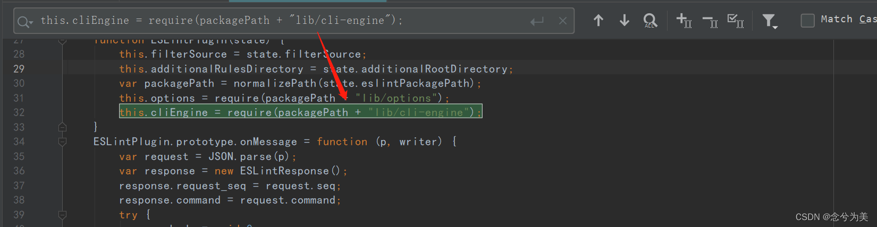Viewport: 877px width, 227px height.
Task: Collapse the function fold marker at line 33
Action: coord(62,127)
